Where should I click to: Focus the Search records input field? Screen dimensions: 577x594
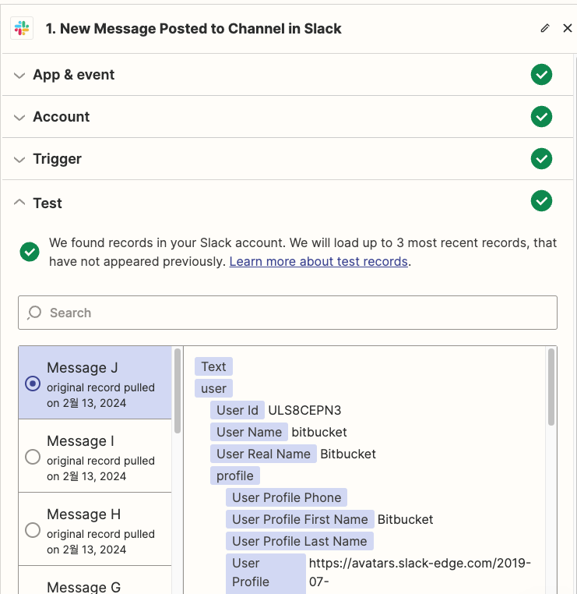tap(287, 313)
